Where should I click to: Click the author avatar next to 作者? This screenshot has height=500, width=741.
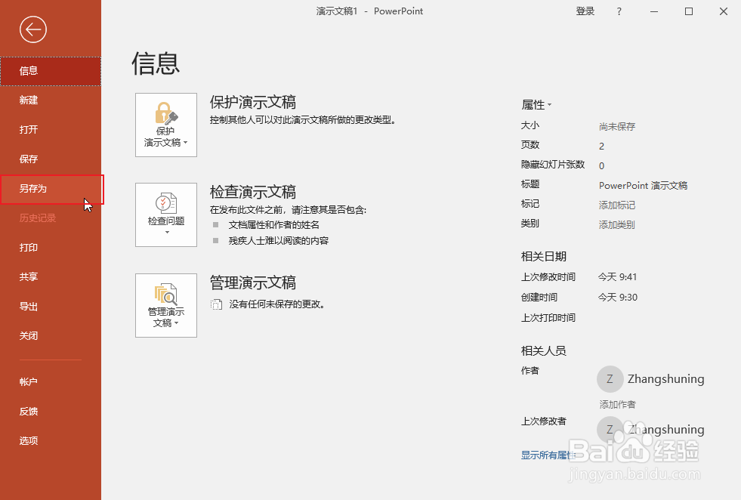coord(610,379)
